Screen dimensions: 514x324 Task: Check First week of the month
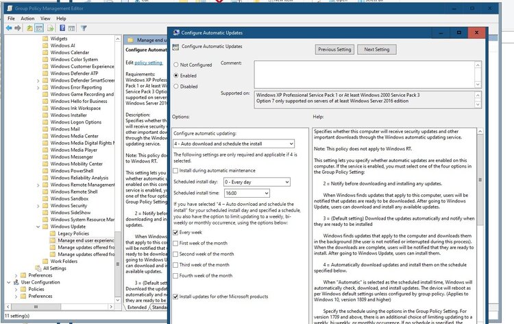pyautogui.click(x=175, y=243)
